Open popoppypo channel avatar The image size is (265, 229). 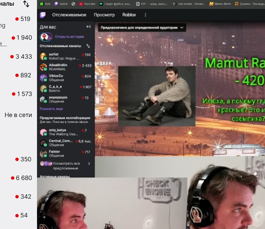43,100
